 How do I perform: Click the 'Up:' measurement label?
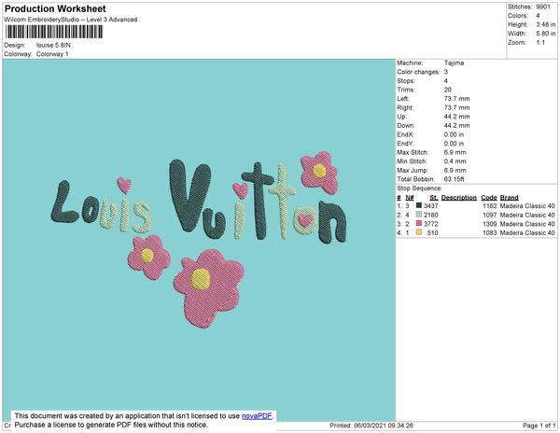coord(401,117)
